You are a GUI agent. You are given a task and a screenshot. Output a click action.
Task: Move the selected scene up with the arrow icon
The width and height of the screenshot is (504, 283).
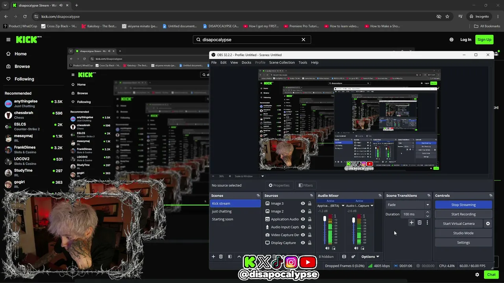point(239,257)
